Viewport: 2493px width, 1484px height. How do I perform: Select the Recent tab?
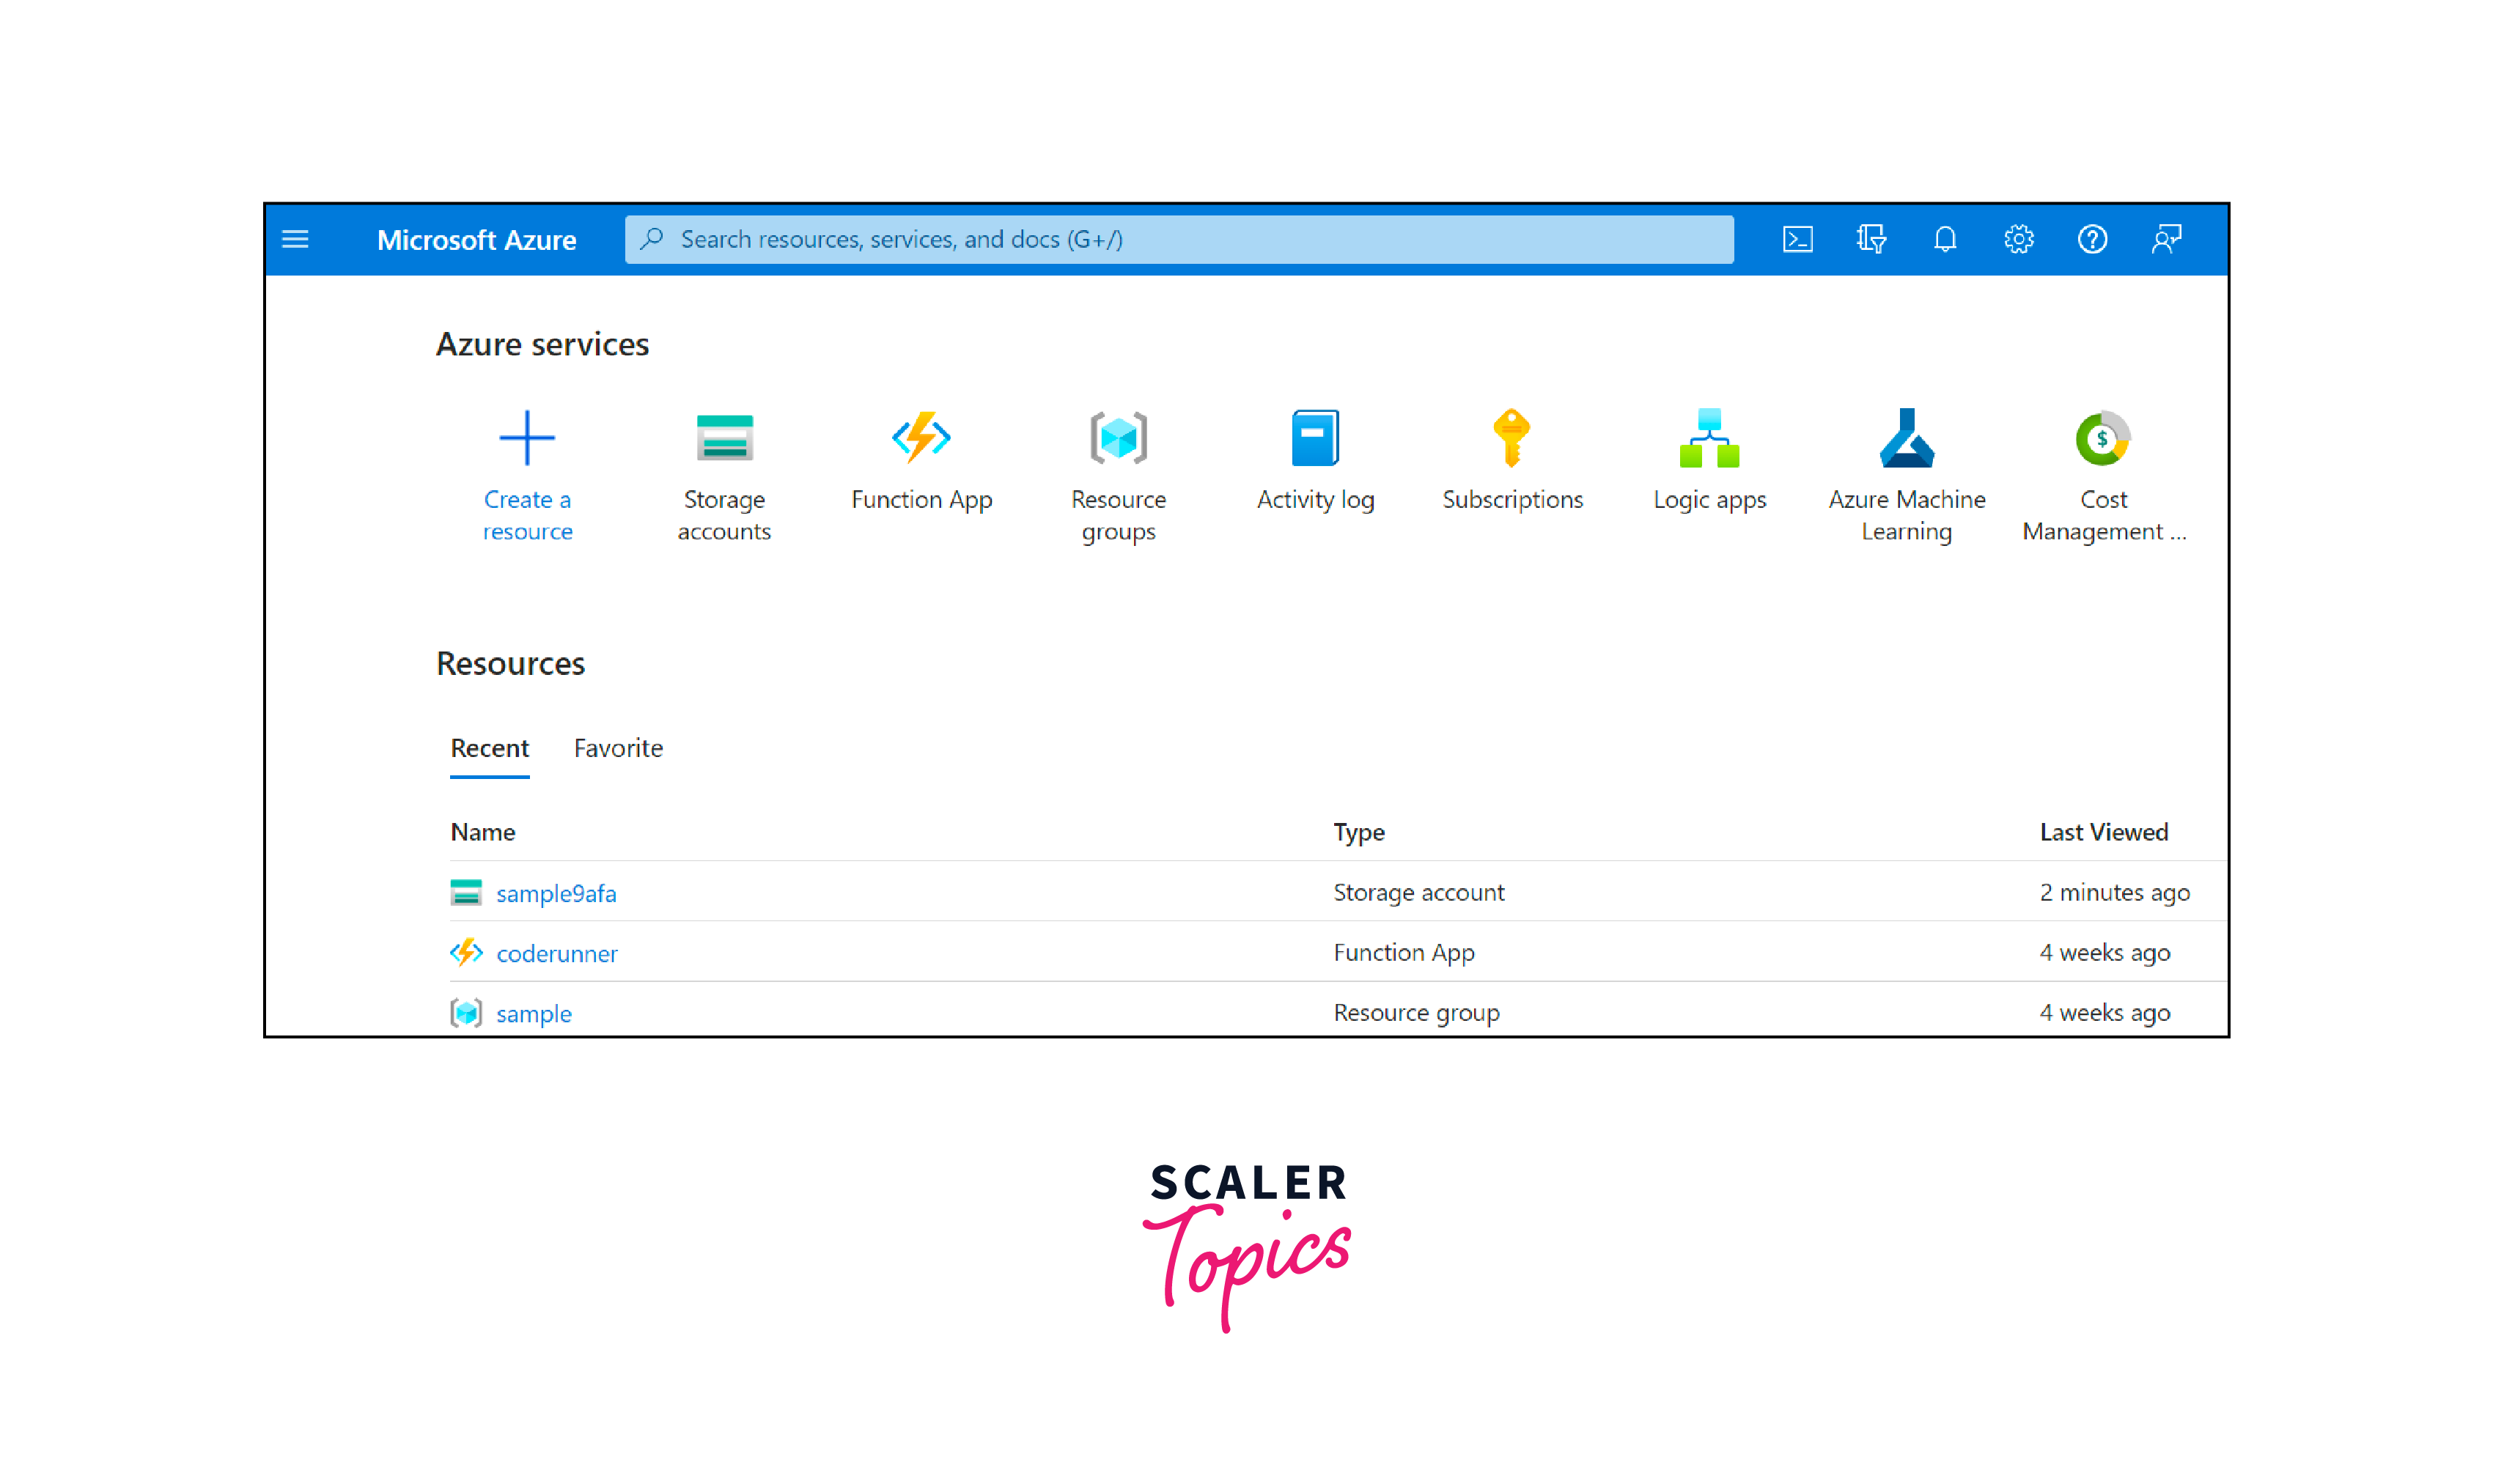click(x=489, y=748)
